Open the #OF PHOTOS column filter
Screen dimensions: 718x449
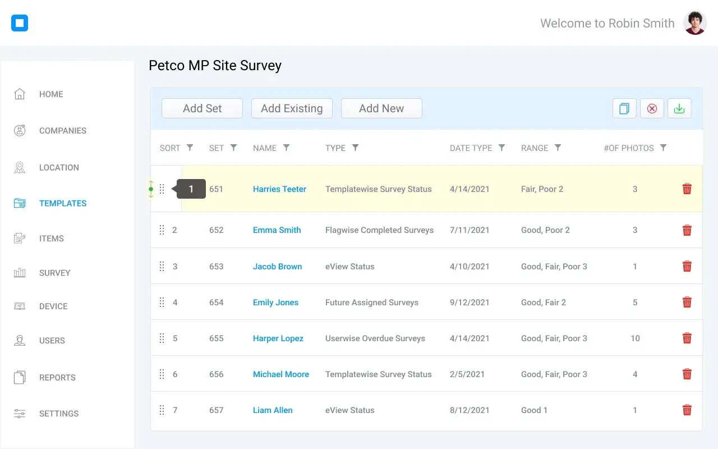click(663, 148)
